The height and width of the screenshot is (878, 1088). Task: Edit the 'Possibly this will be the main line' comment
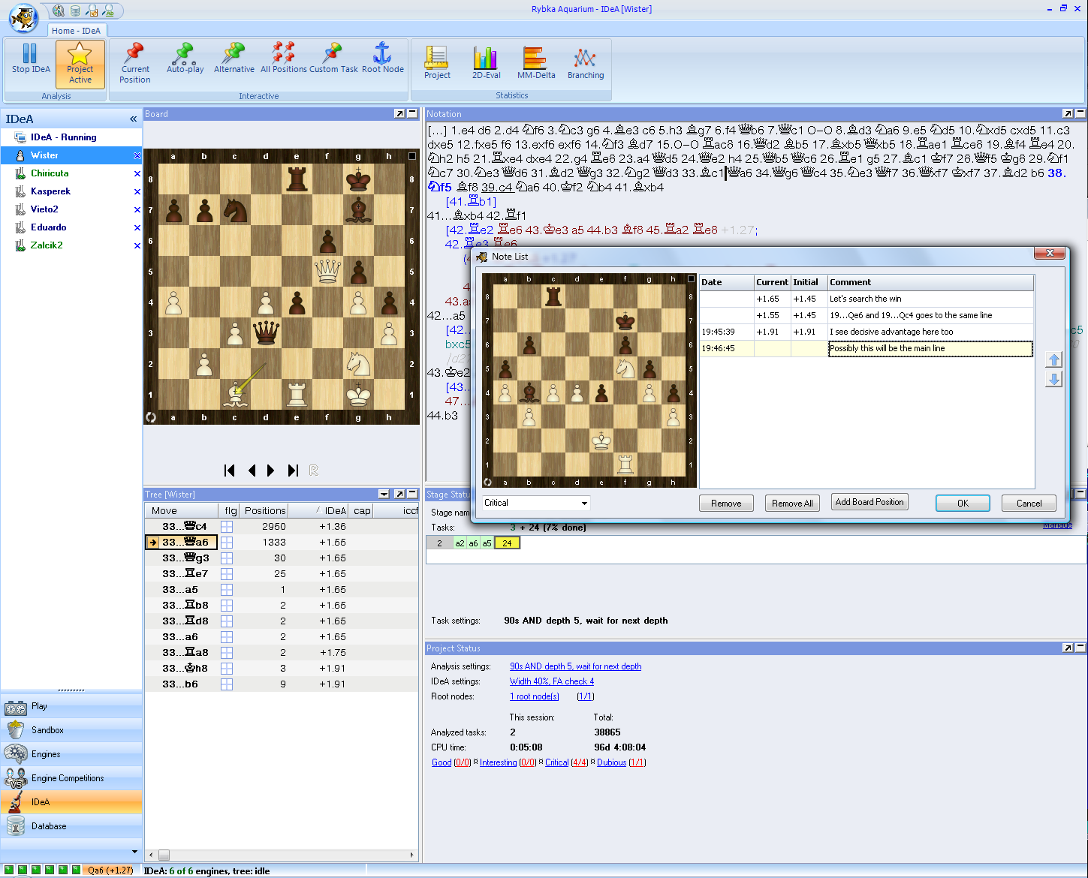click(930, 349)
